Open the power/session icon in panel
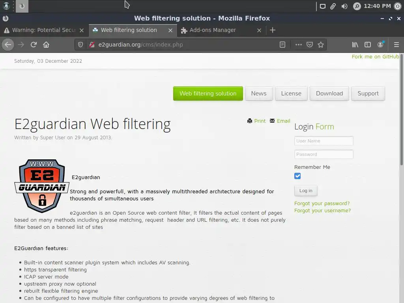 point(398,6)
